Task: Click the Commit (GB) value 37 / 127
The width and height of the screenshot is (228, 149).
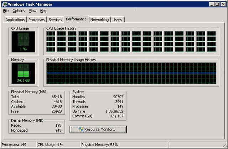Action: (116, 116)
